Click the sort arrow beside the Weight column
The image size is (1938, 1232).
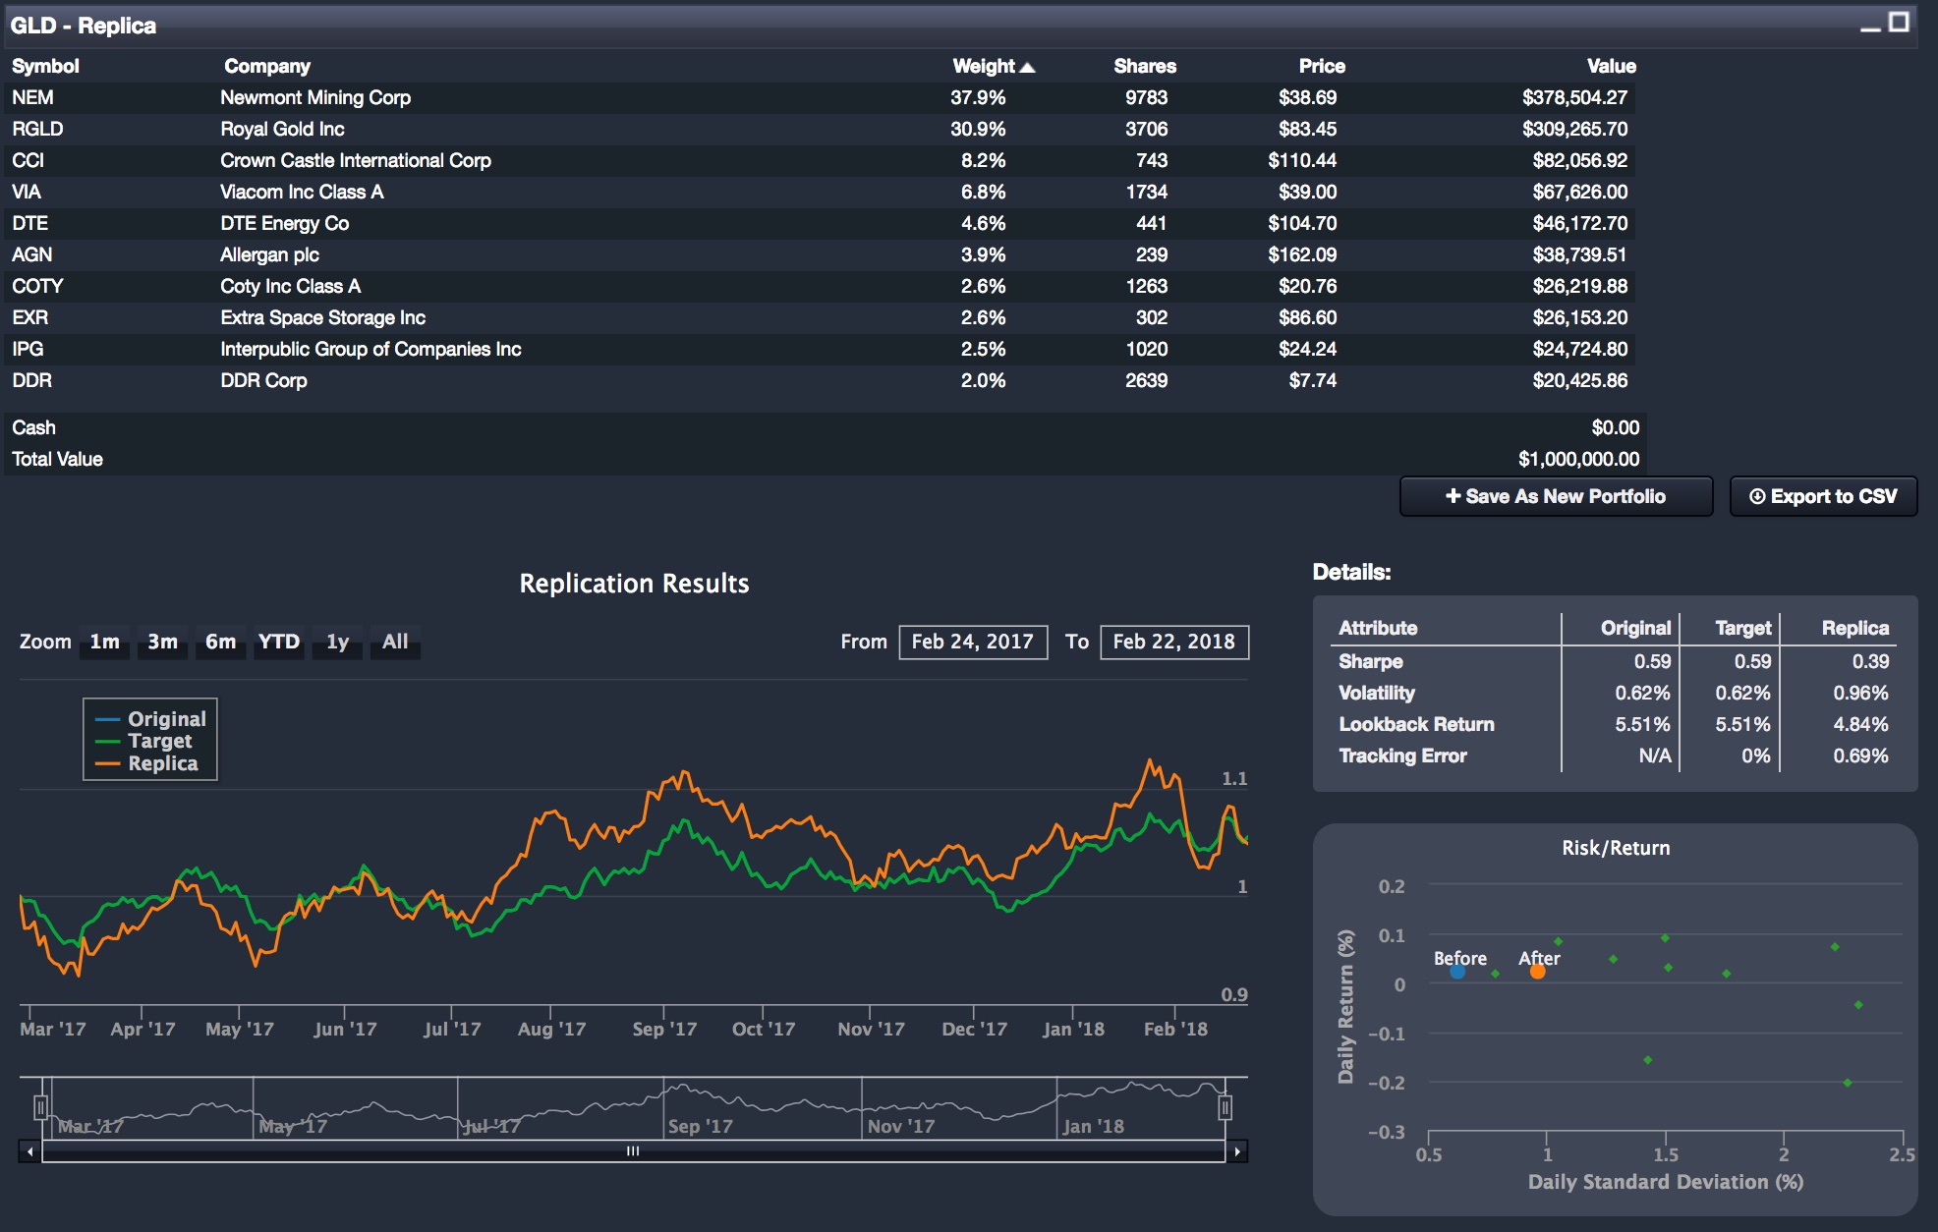[1027, 66]
